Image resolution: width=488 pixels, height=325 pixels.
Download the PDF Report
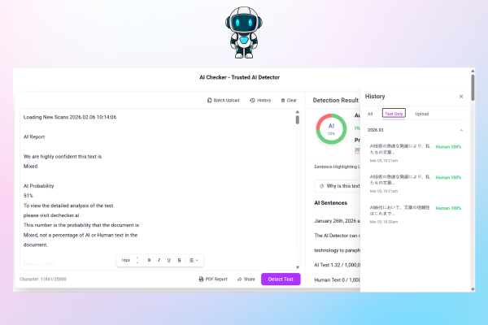tap(213, 279)
